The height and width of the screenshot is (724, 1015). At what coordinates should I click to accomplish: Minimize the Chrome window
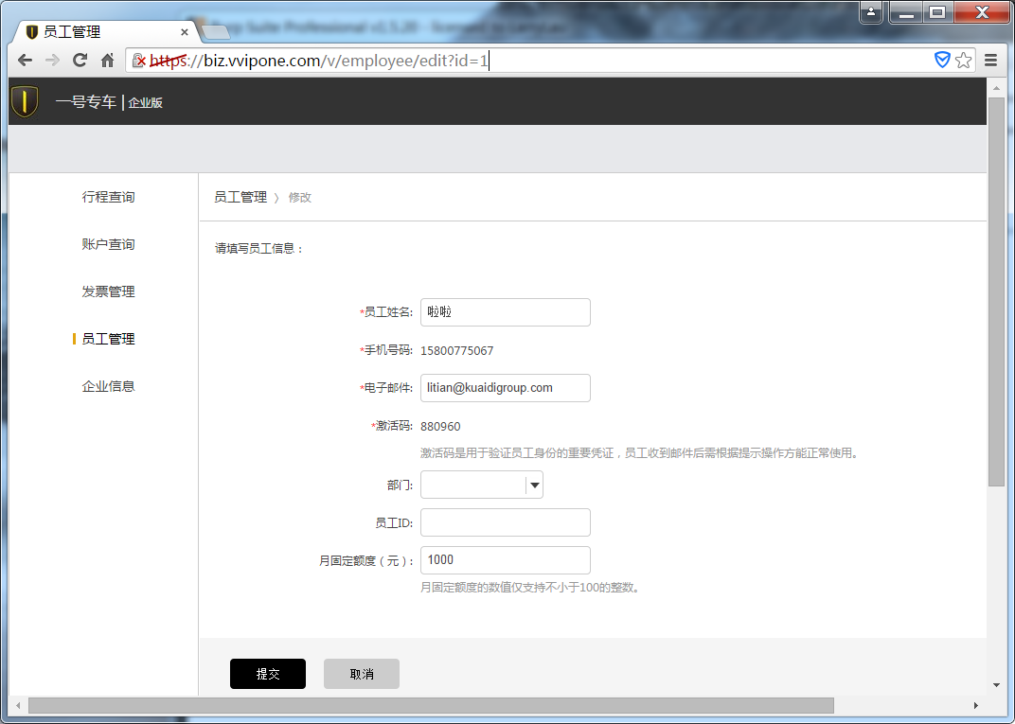906,11
